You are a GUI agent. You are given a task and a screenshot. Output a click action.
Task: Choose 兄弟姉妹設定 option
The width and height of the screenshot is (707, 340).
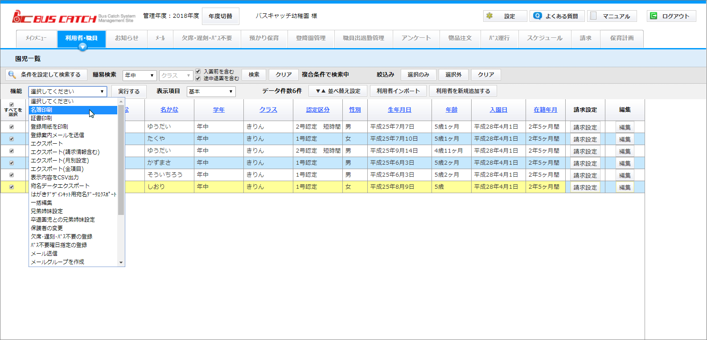pyautogui.click(x=73, y=211)
